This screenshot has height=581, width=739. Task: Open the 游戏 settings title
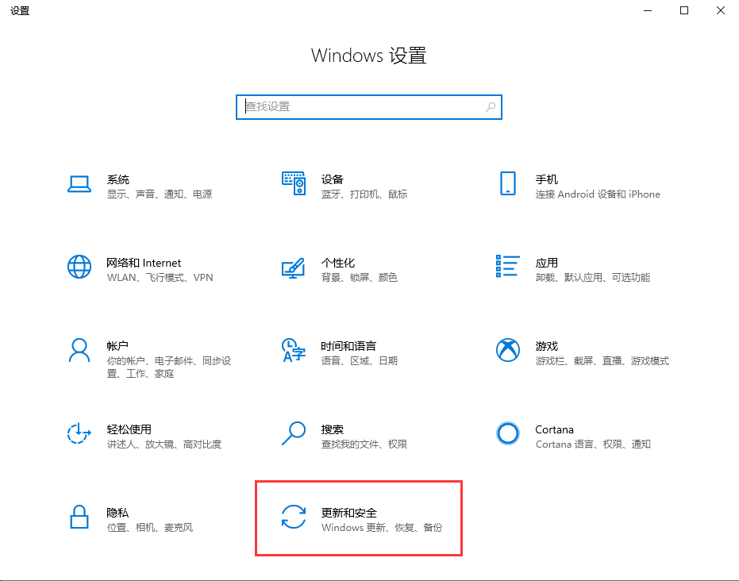[x=547, y=346]
